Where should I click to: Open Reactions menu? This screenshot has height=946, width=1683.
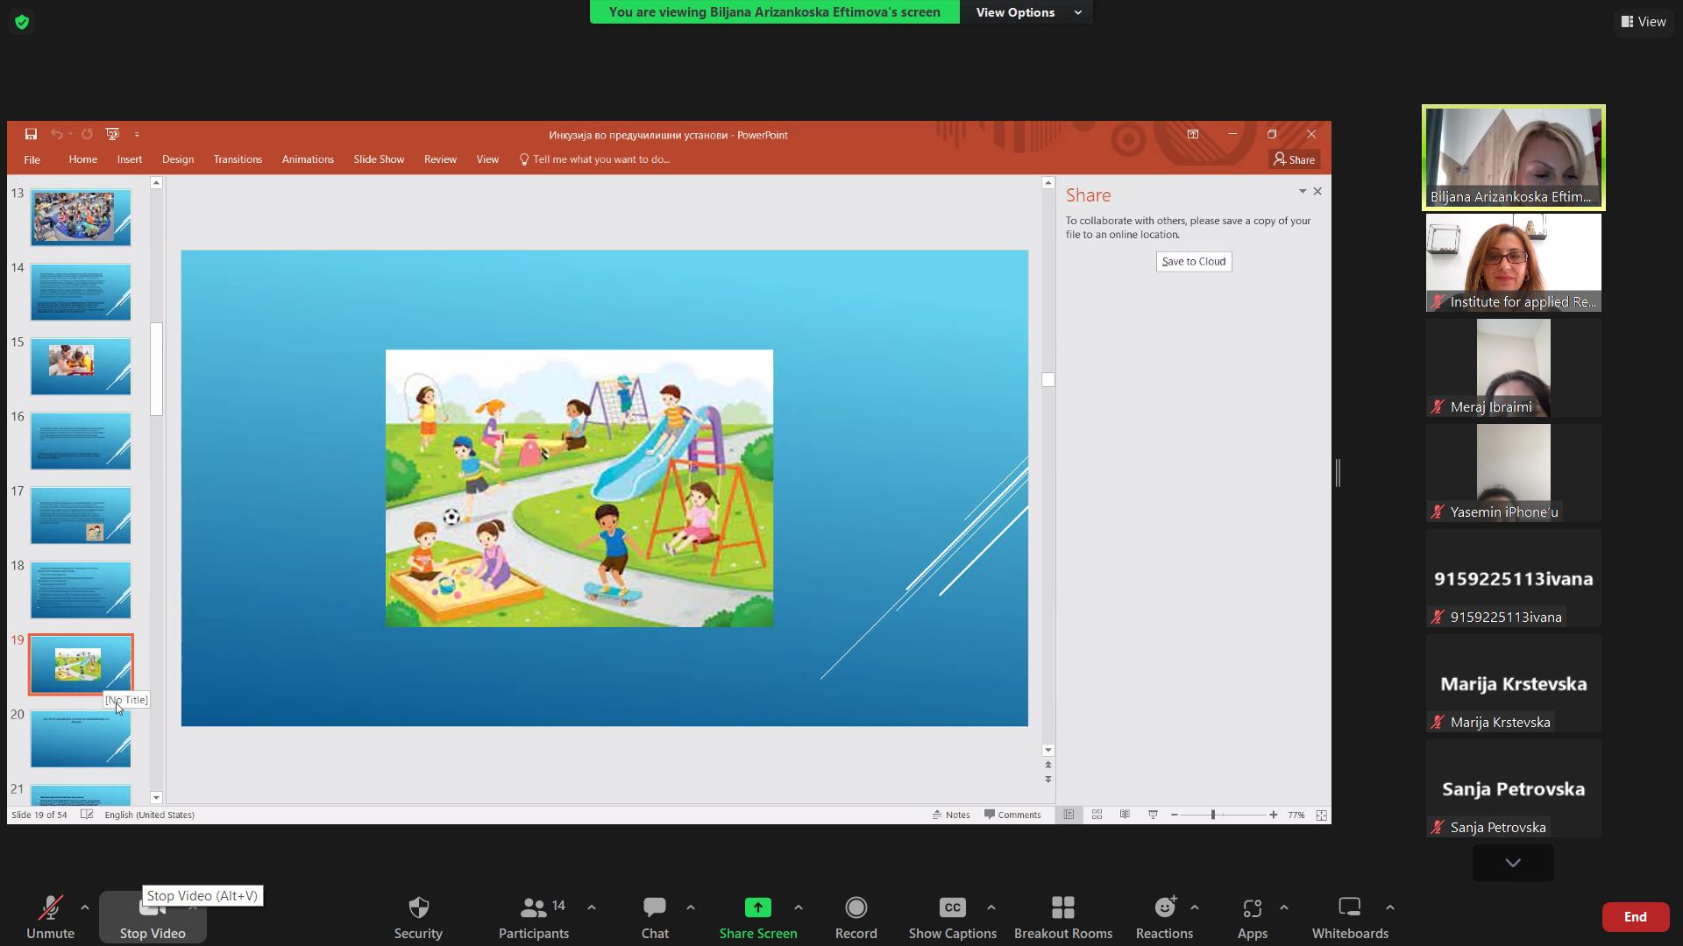click(1164, 916)
